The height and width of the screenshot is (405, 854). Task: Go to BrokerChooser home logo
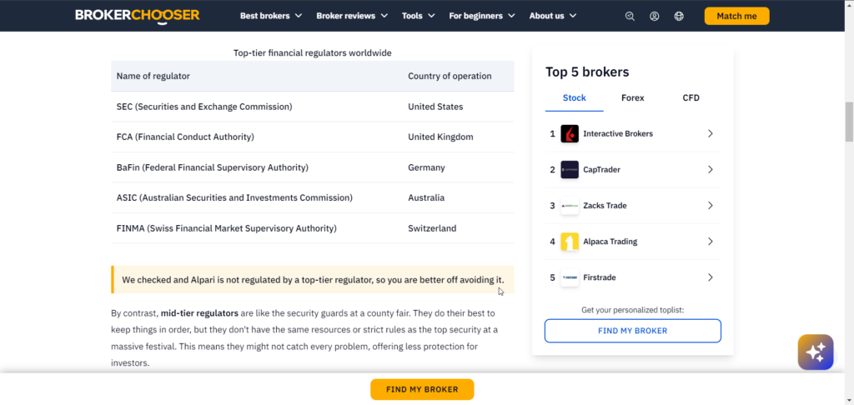[138, 15]
